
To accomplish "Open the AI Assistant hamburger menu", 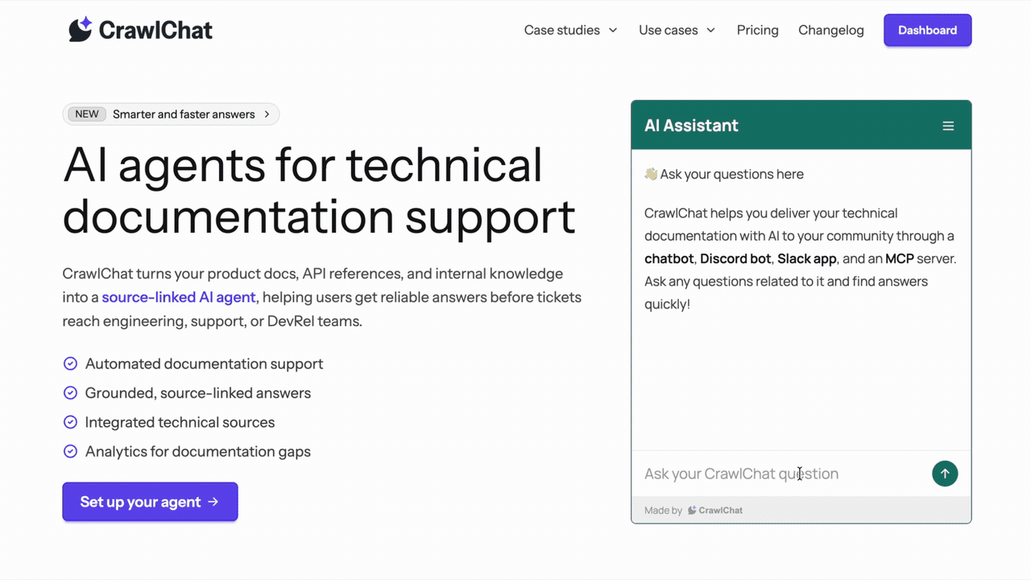I will point(948,126).
